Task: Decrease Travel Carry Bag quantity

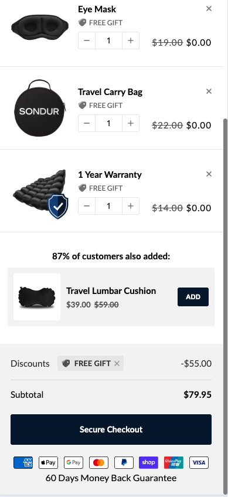Action: point(87,123)
